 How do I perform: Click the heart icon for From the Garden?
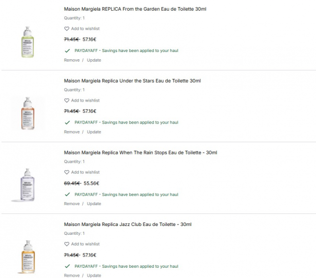tap(67, 29)
